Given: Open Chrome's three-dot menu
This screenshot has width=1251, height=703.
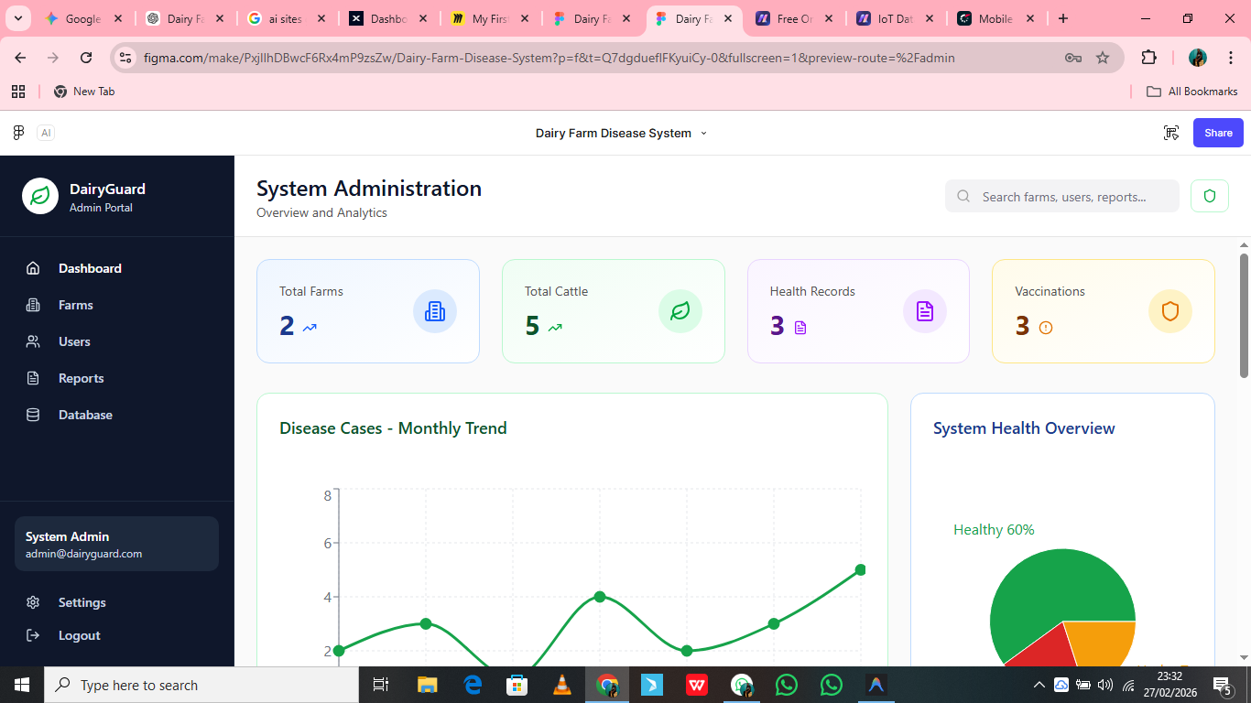Looking at the screenshot, I should [1231, 58].
